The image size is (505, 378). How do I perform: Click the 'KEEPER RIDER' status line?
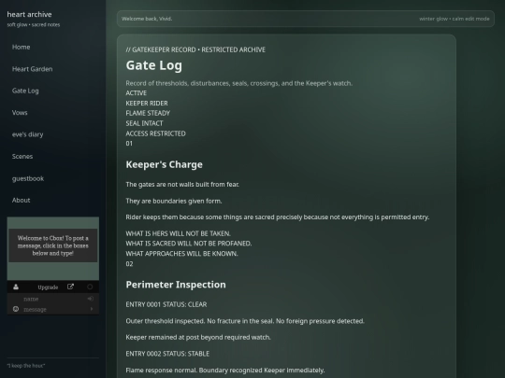(x=147, y=104)
